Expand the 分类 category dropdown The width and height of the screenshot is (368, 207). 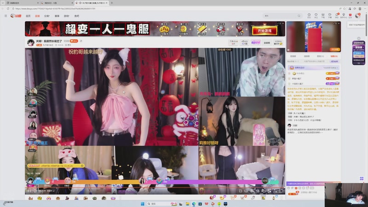(47, 16)
